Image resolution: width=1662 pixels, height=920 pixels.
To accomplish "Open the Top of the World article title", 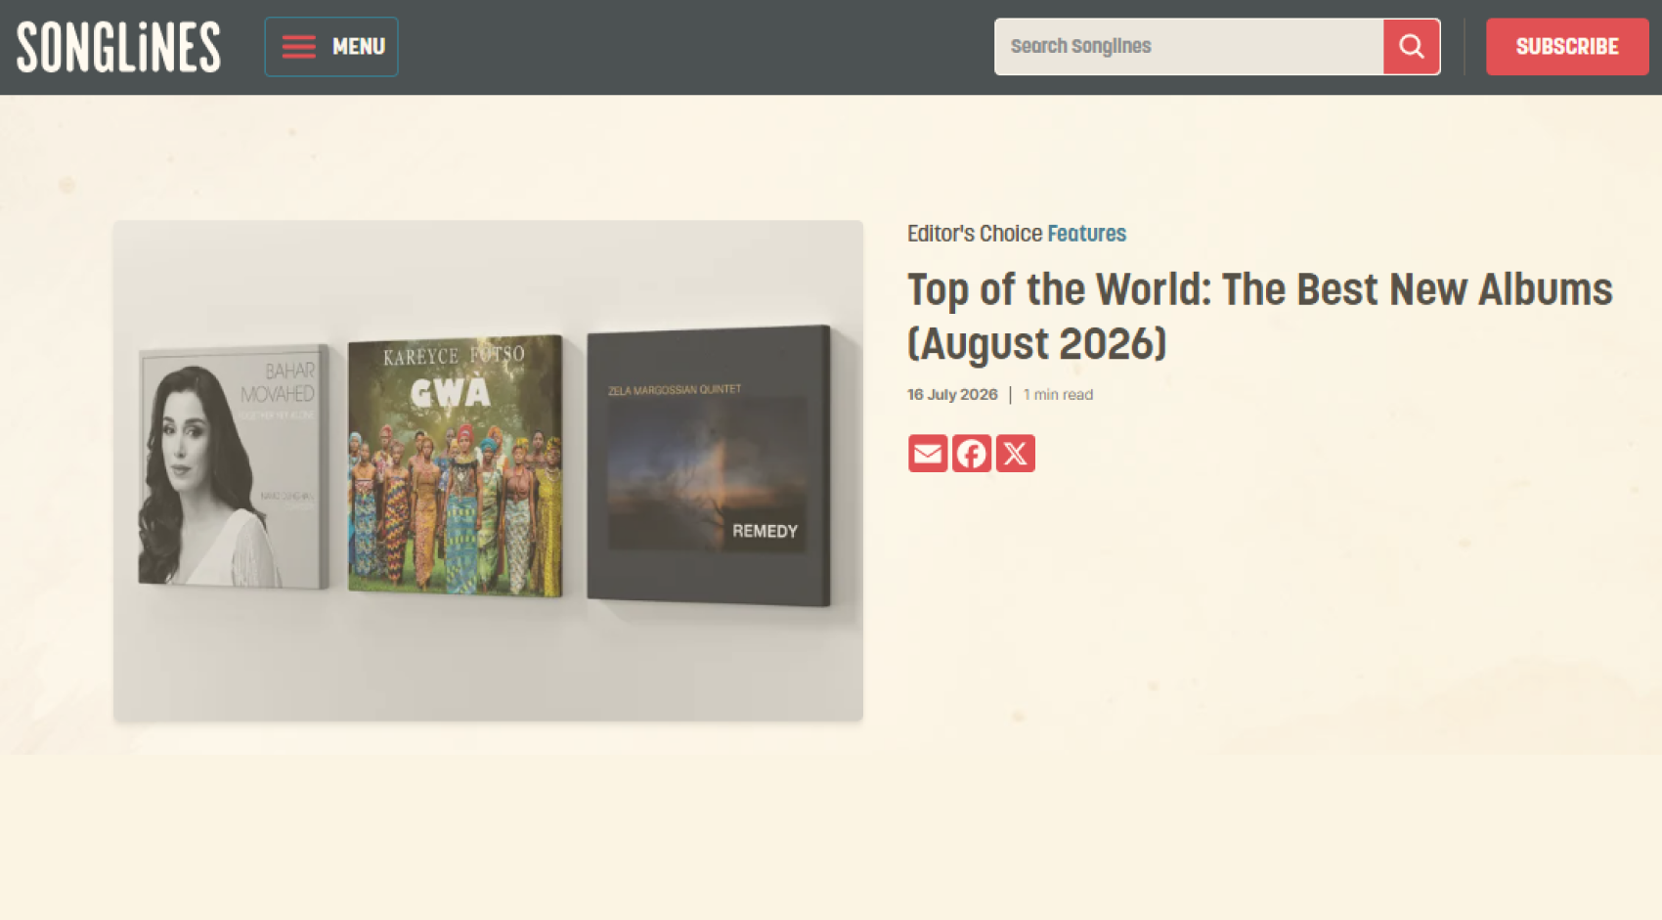I will [x=1260, y=317].
